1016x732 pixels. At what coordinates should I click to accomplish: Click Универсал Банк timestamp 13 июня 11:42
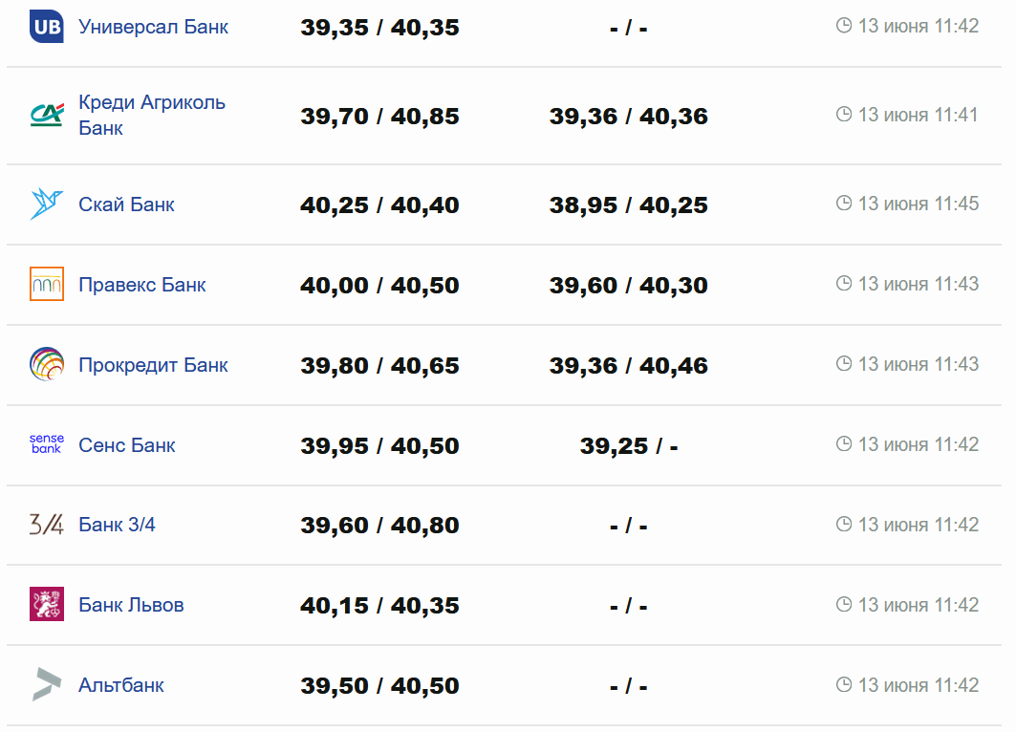pos(918,26)
